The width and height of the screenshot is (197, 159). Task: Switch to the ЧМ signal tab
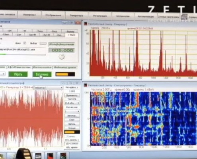tap(24, 31)
